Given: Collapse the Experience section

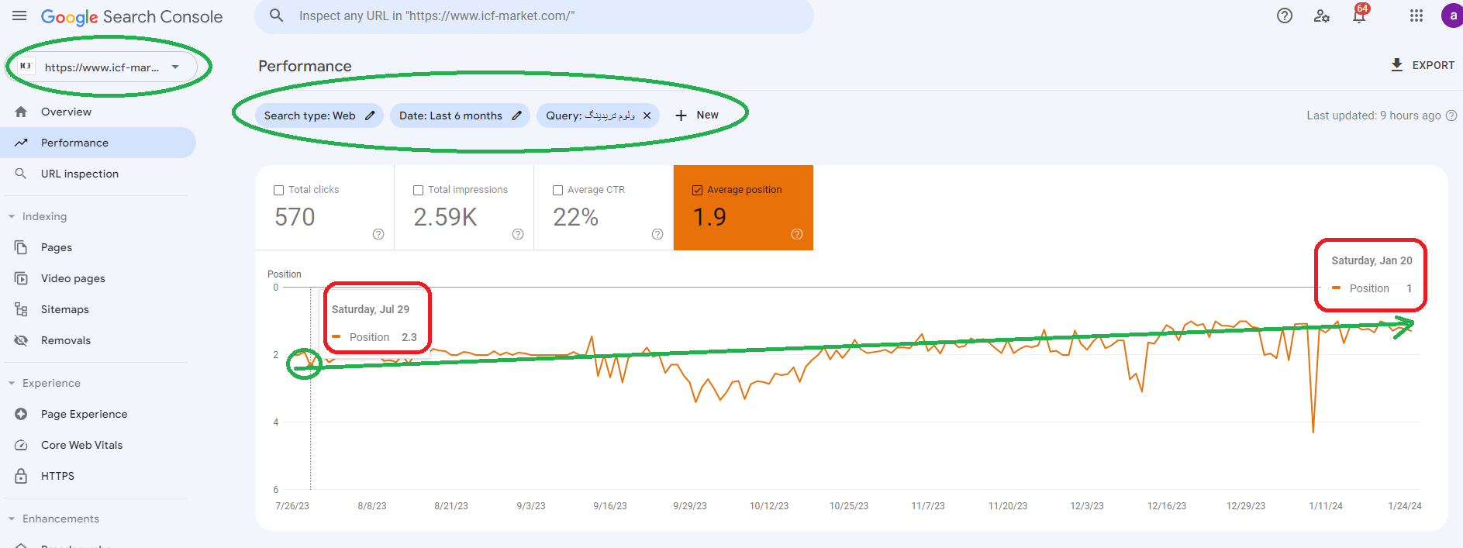Looking at the screenshot, I should point(12,383).
